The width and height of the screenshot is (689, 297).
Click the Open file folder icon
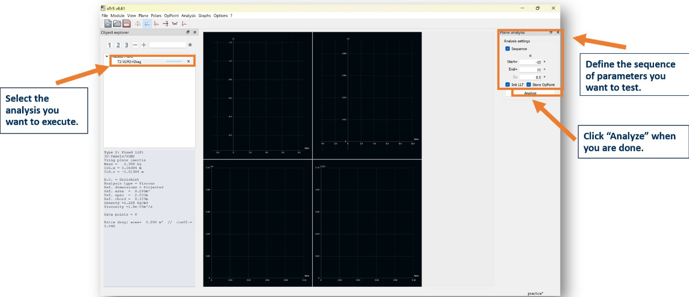117,24
